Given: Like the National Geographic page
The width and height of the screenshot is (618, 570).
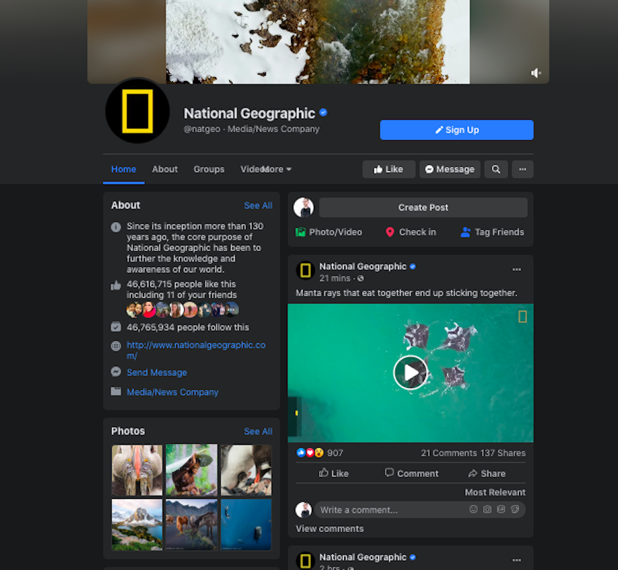Looking at the screenshot, I should coord(389,169).
